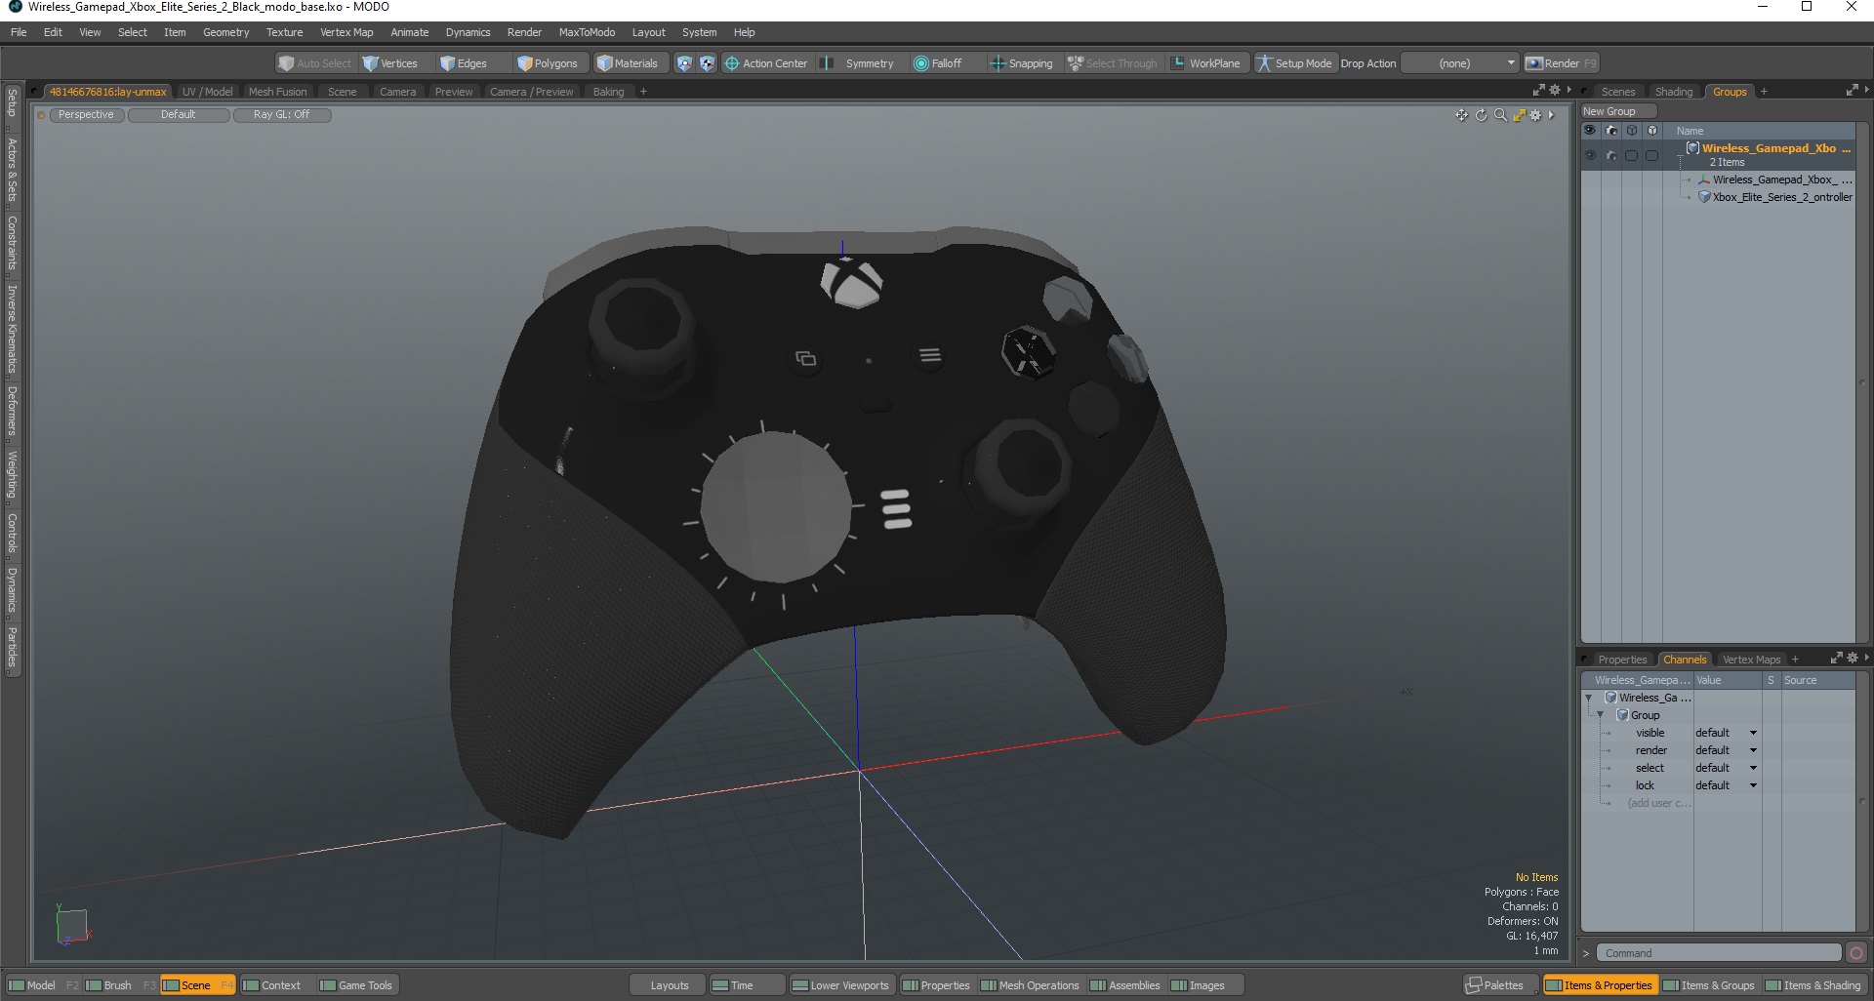The width and height of the screenshot is (1874, 1001).
Task: Click the viewport pan/move icon
Action: (1461, 115)
